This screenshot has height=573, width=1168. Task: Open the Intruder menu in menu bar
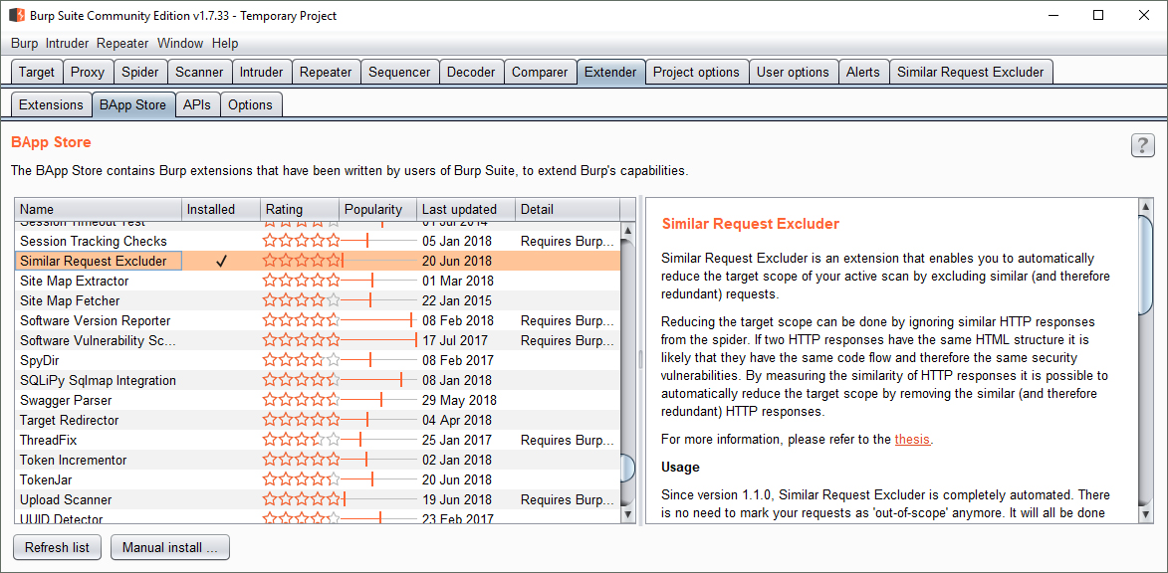tap(67, 43)
